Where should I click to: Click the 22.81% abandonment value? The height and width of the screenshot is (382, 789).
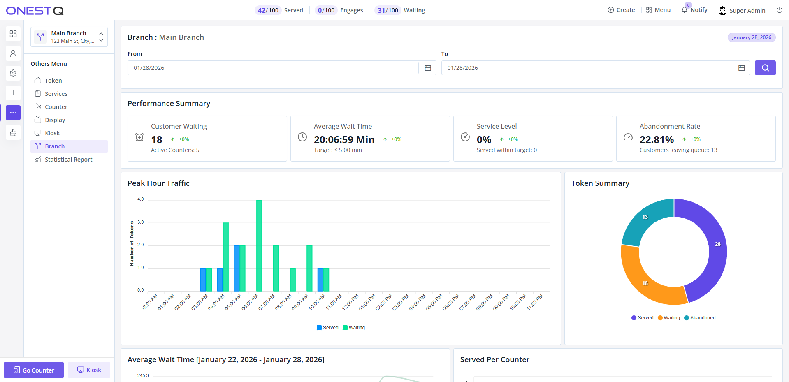[657, 140]
